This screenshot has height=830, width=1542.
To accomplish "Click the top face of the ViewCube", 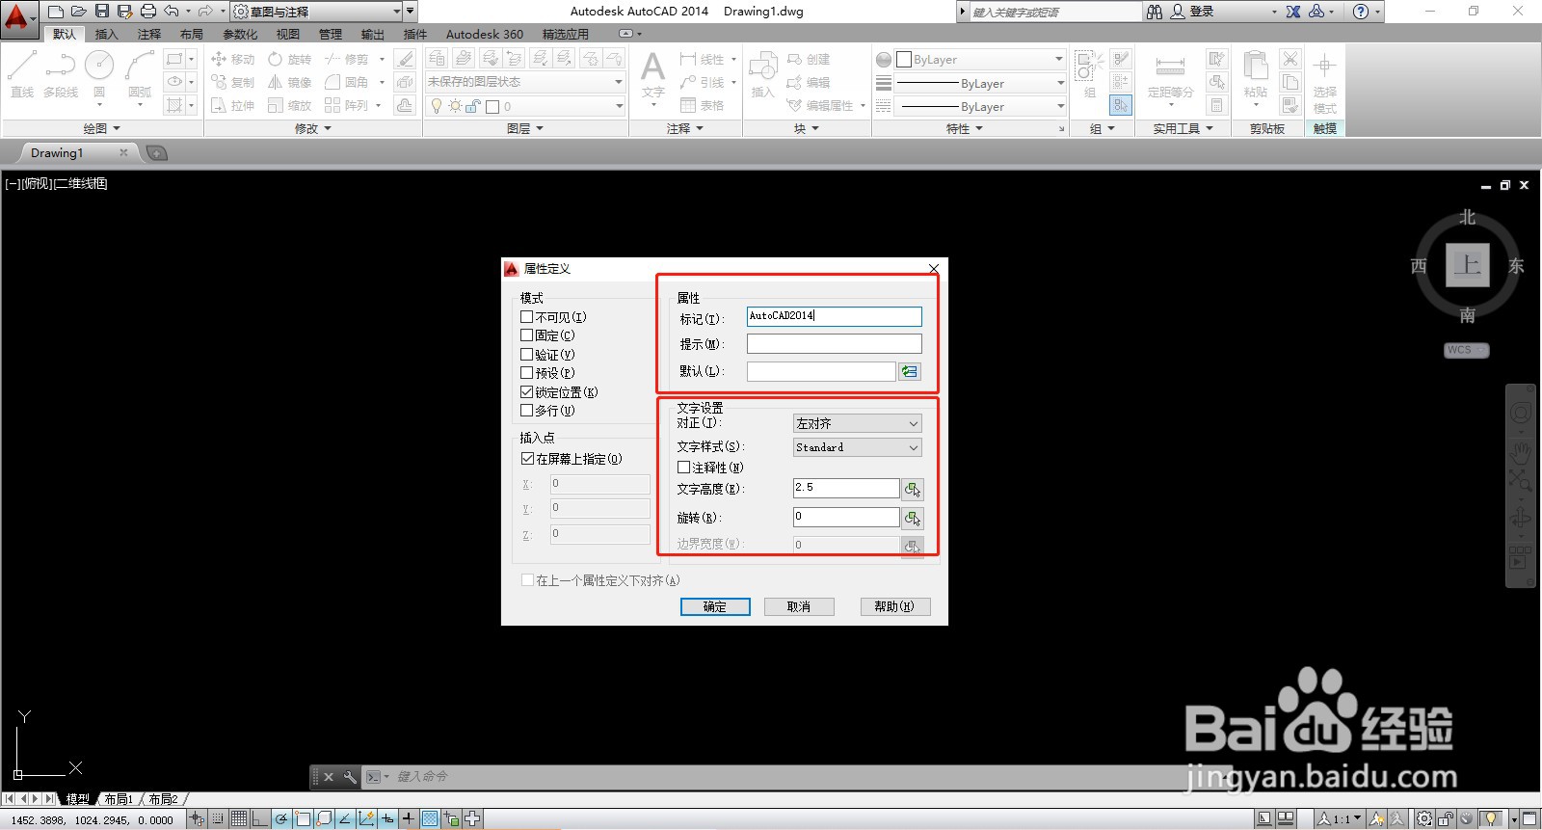I will click(1467, 265).
